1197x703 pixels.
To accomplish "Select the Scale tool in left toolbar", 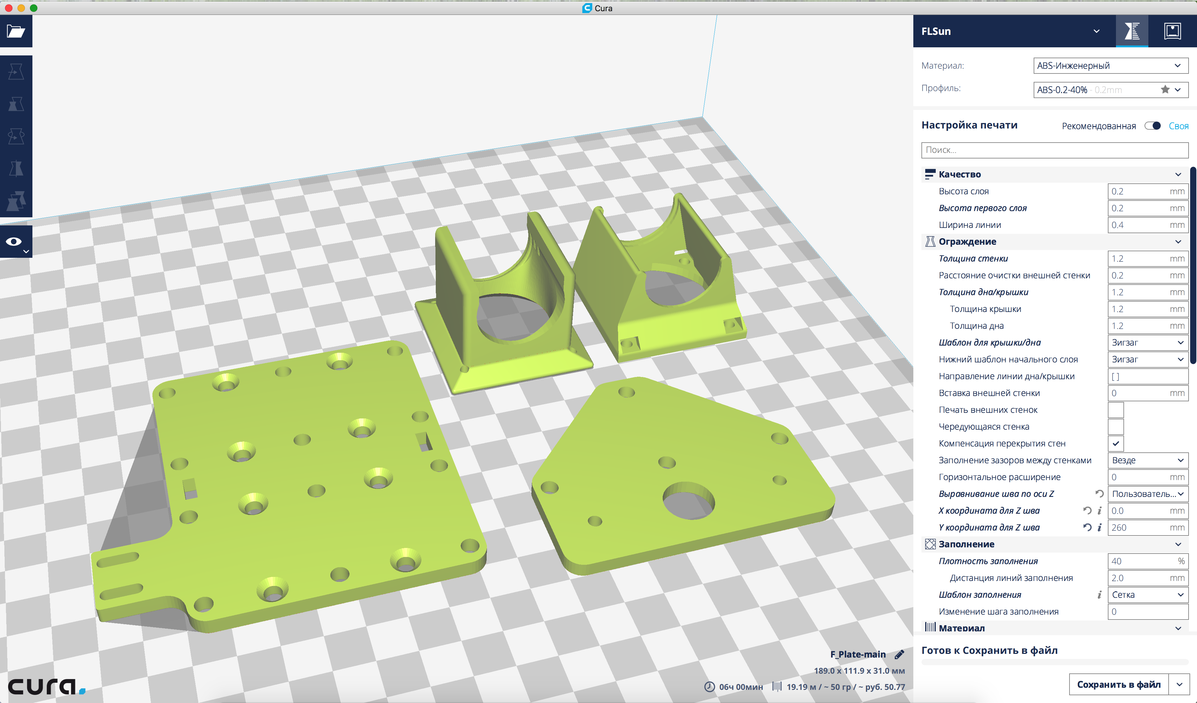I will 16,104.
